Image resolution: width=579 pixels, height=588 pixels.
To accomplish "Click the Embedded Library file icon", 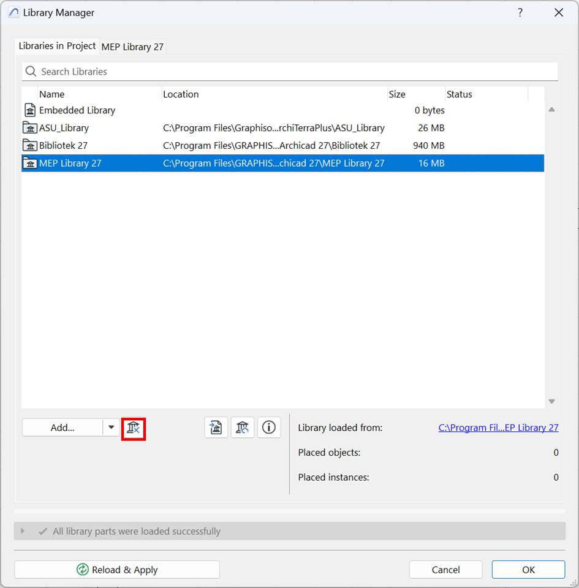I will point(30,110).
